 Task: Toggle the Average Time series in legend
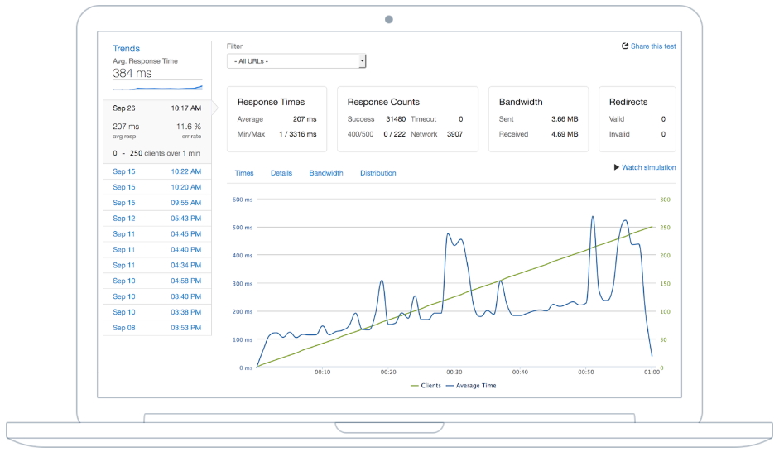tap(471, 385)
